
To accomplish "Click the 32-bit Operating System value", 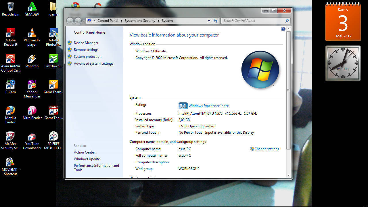I will [197, 126].
